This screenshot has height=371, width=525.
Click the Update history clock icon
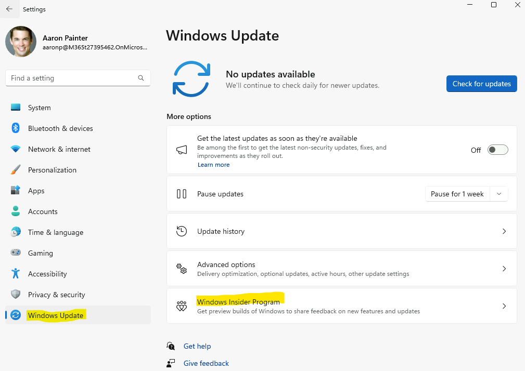click(x=182, y=231)
